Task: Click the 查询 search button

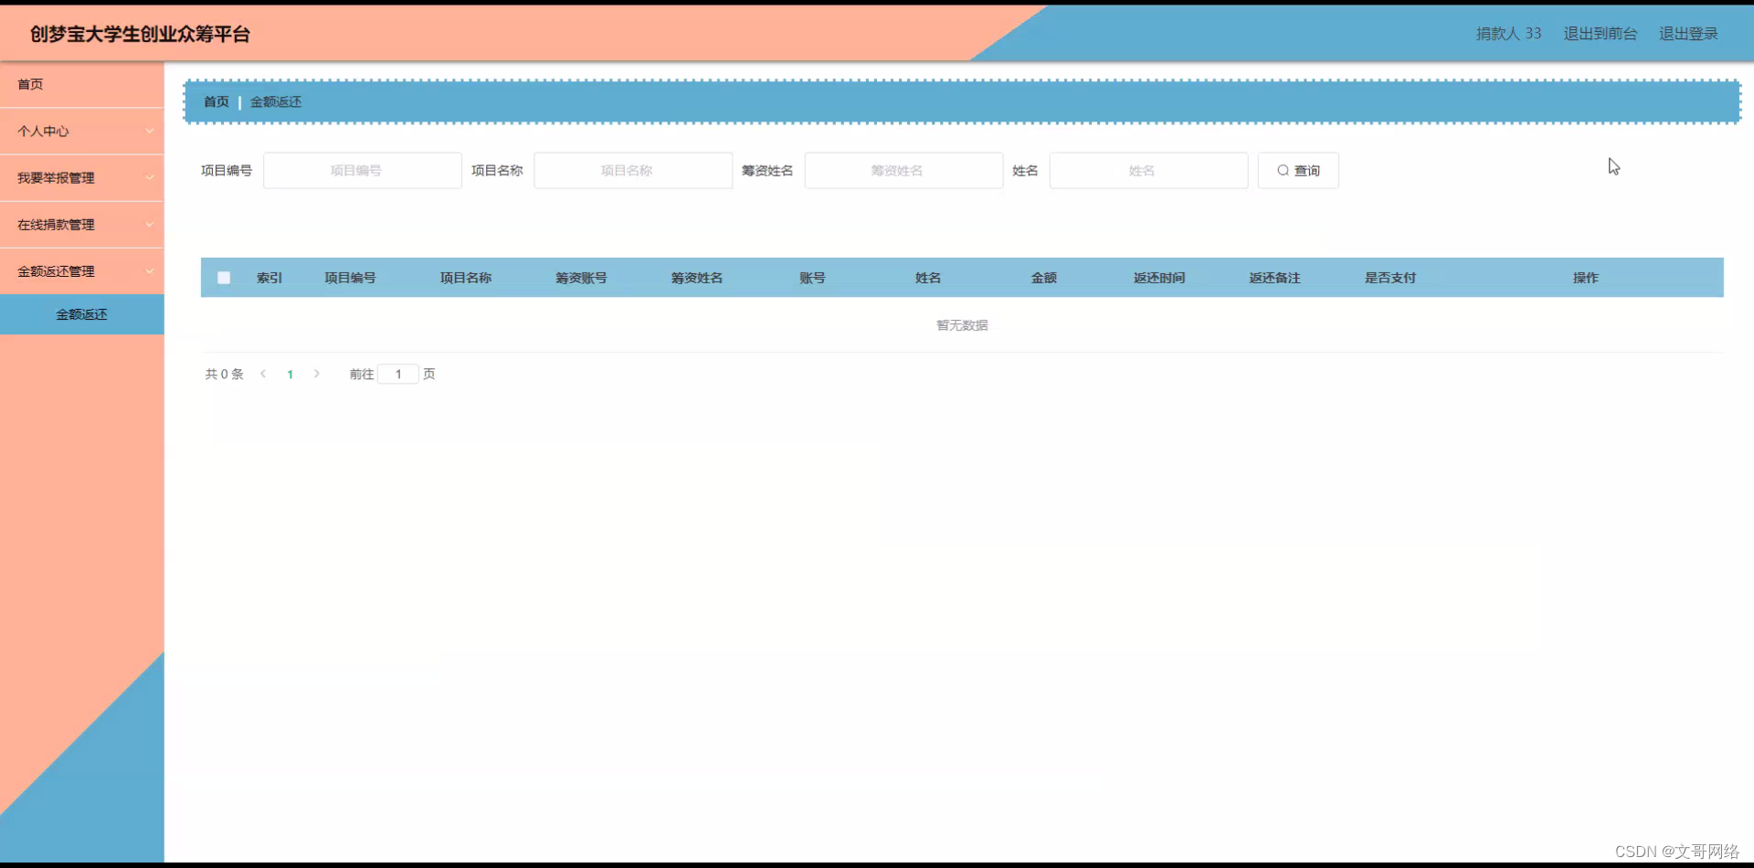Action: tap(1298, 170)
